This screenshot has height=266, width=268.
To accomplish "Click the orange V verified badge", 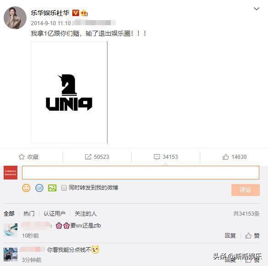I will 75,13.
